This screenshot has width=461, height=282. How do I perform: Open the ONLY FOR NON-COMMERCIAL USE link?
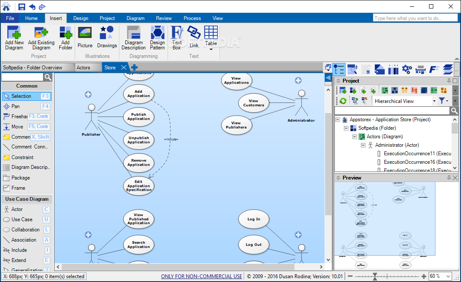pos(202,276)
